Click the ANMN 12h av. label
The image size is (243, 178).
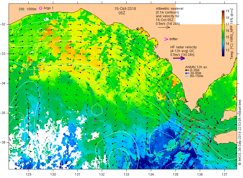coord(197,67)
